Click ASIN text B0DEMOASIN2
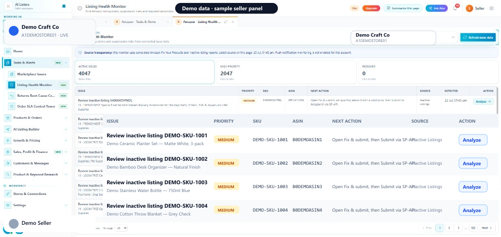The image size is (501, 237). tap(307, 163)
